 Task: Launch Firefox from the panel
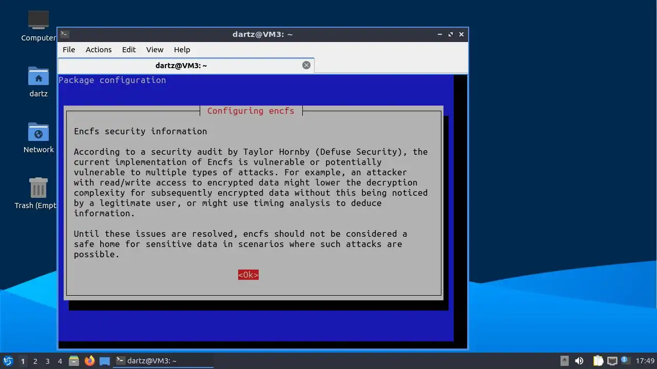(90, 361)
